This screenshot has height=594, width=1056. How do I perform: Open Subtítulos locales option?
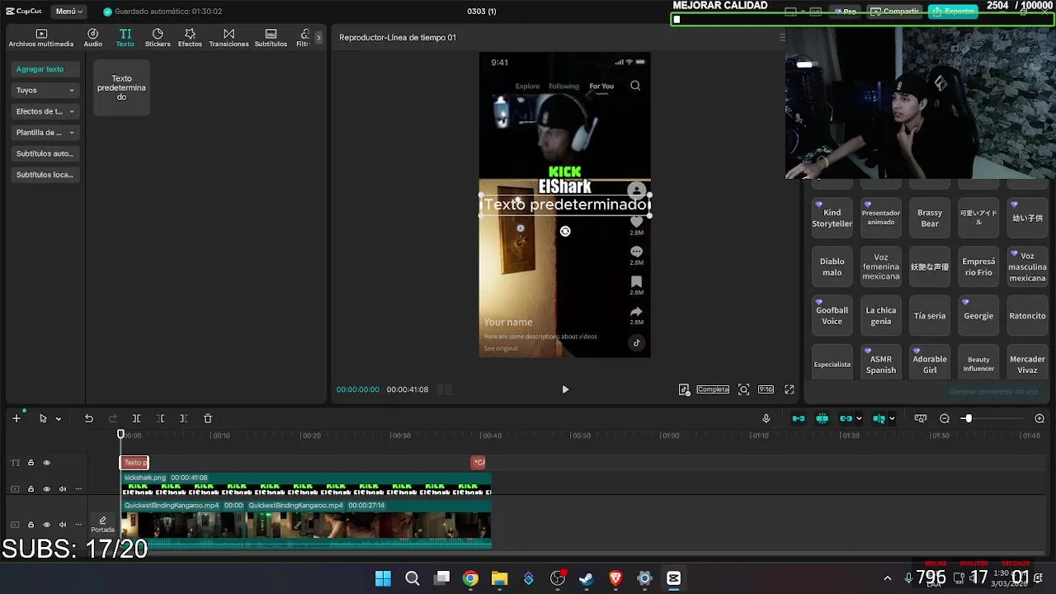(x=45, y=175)
